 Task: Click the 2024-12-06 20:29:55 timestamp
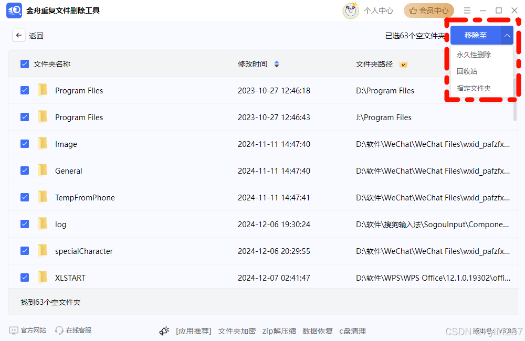274,251
